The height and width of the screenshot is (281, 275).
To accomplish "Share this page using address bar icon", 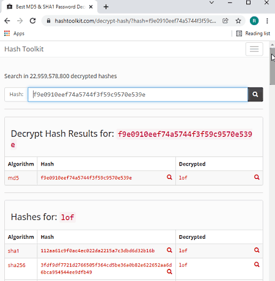I will (x=226, y=21).
